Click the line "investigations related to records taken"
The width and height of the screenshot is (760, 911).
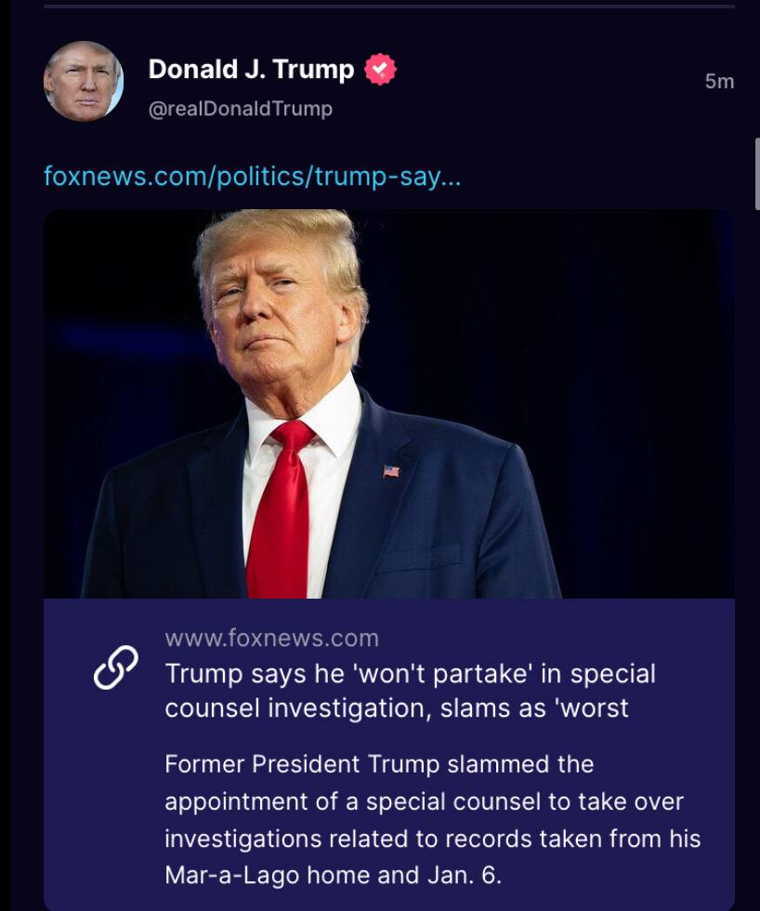tap(432, 838)
